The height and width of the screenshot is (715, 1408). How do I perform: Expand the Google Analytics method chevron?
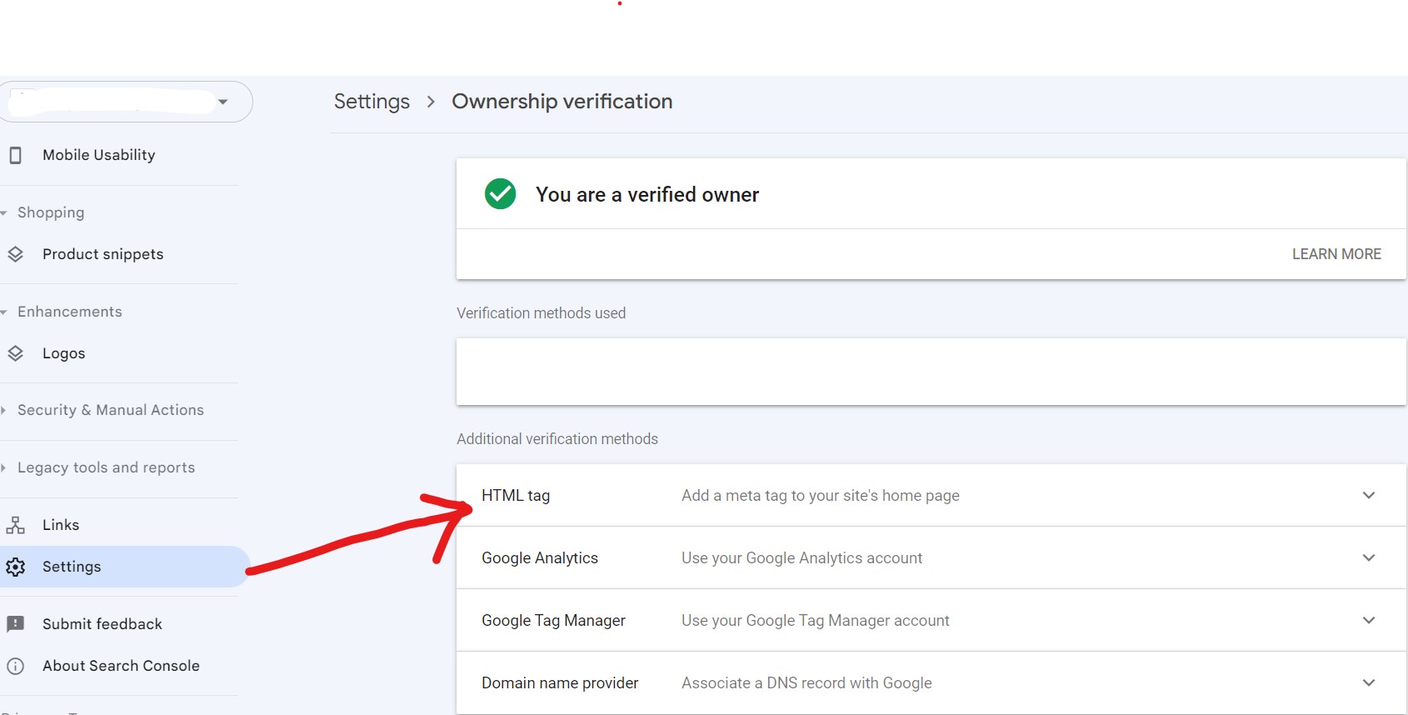[x=1369, y=557]
